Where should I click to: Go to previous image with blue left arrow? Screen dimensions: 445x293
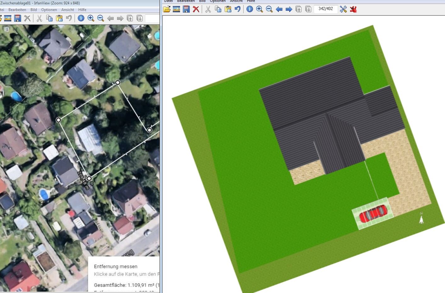coord(279,9)
